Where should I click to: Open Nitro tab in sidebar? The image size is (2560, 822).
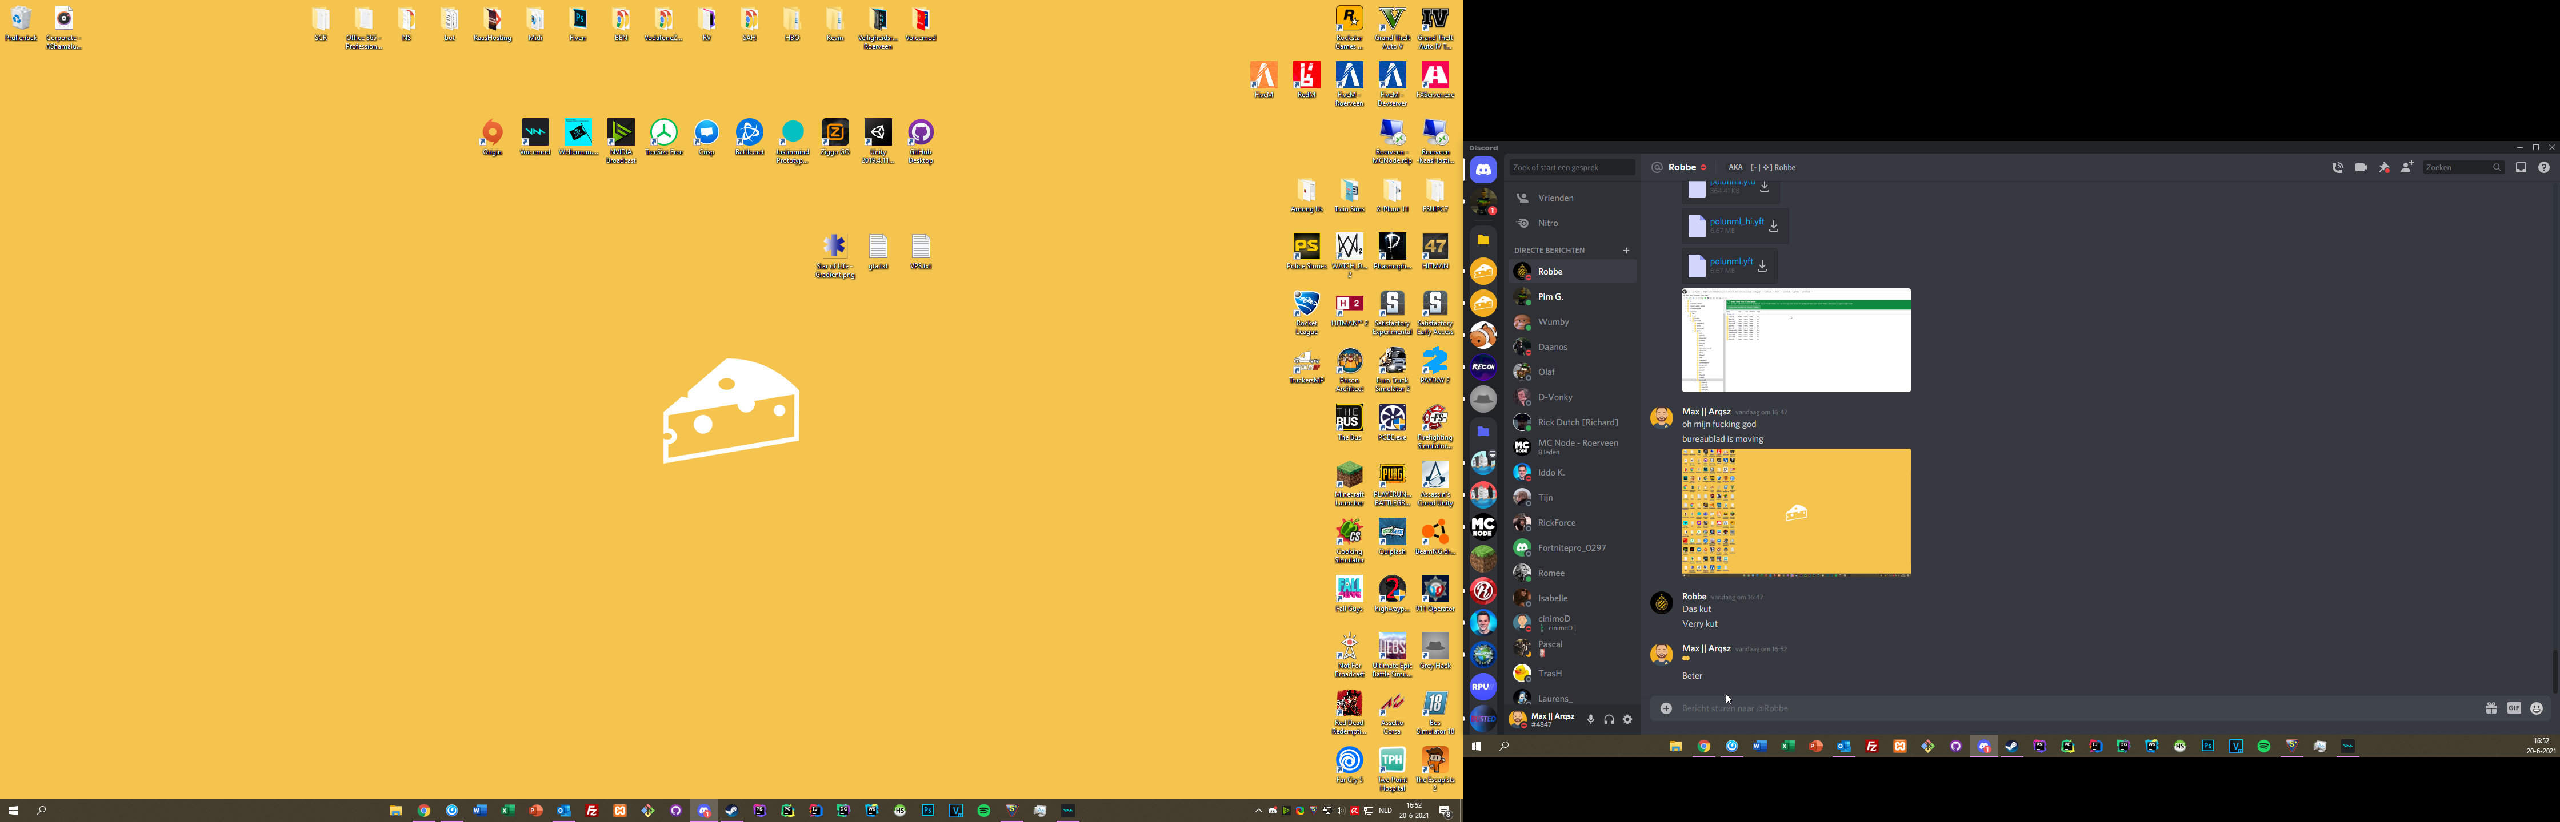(1547, 223)
